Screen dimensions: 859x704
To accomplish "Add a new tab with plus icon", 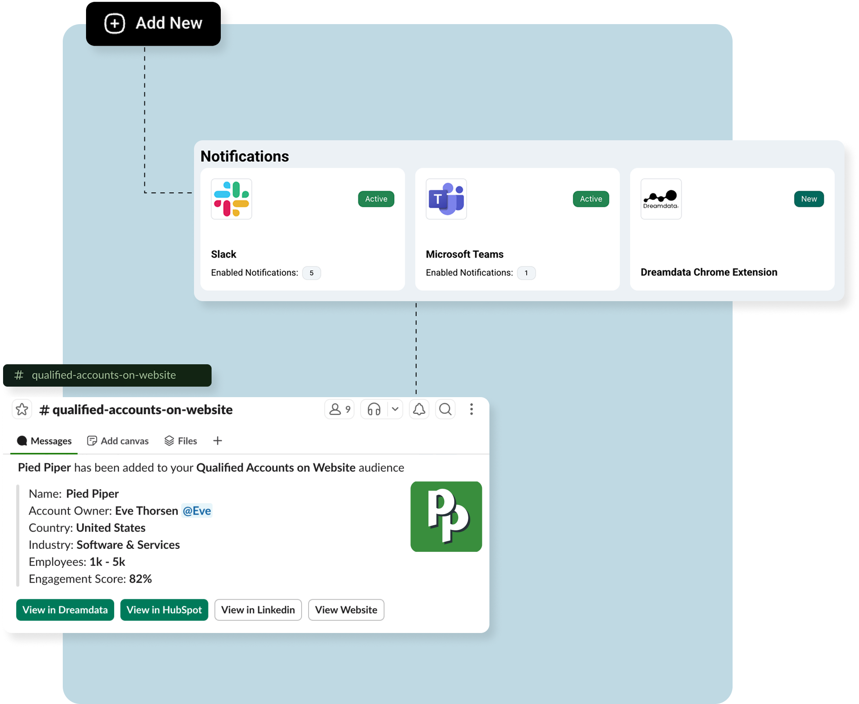I will 218,441.
